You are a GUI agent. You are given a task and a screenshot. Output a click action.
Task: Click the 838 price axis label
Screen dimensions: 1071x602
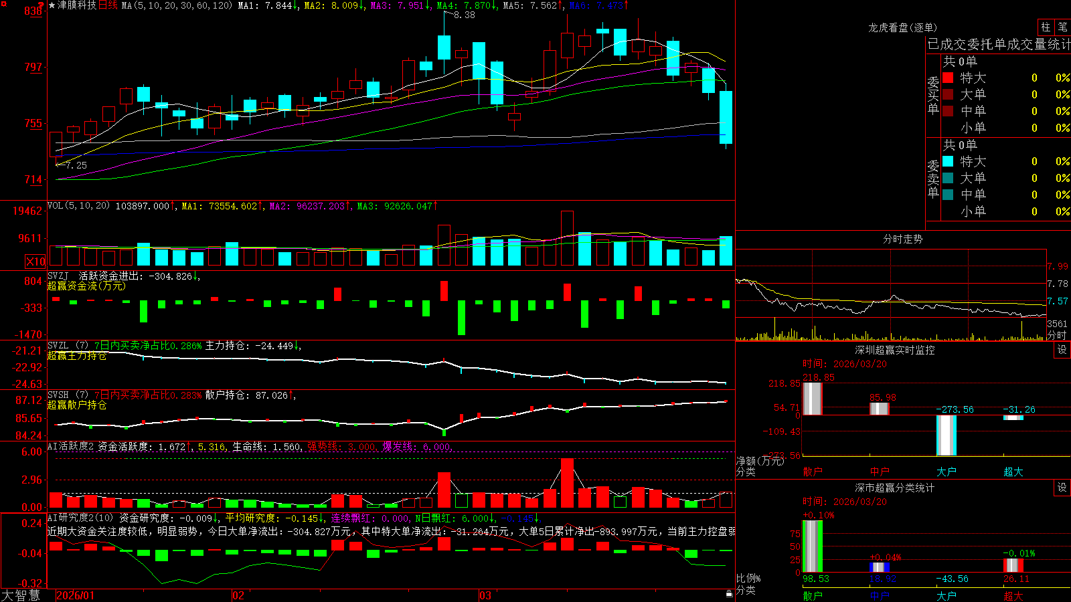pyautogui.click(x=33, y=11)
